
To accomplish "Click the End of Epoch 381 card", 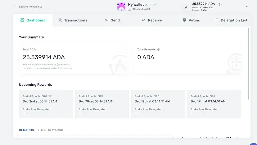I will (x=214, y=104).
